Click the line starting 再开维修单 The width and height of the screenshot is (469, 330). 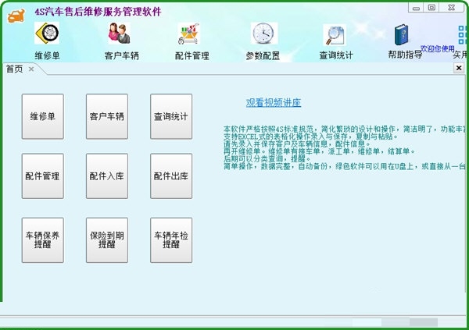pyautogui.click(x=320, y=151)
